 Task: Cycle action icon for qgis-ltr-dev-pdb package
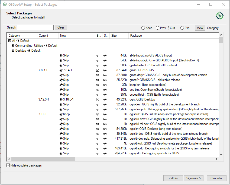pos(61,139)
